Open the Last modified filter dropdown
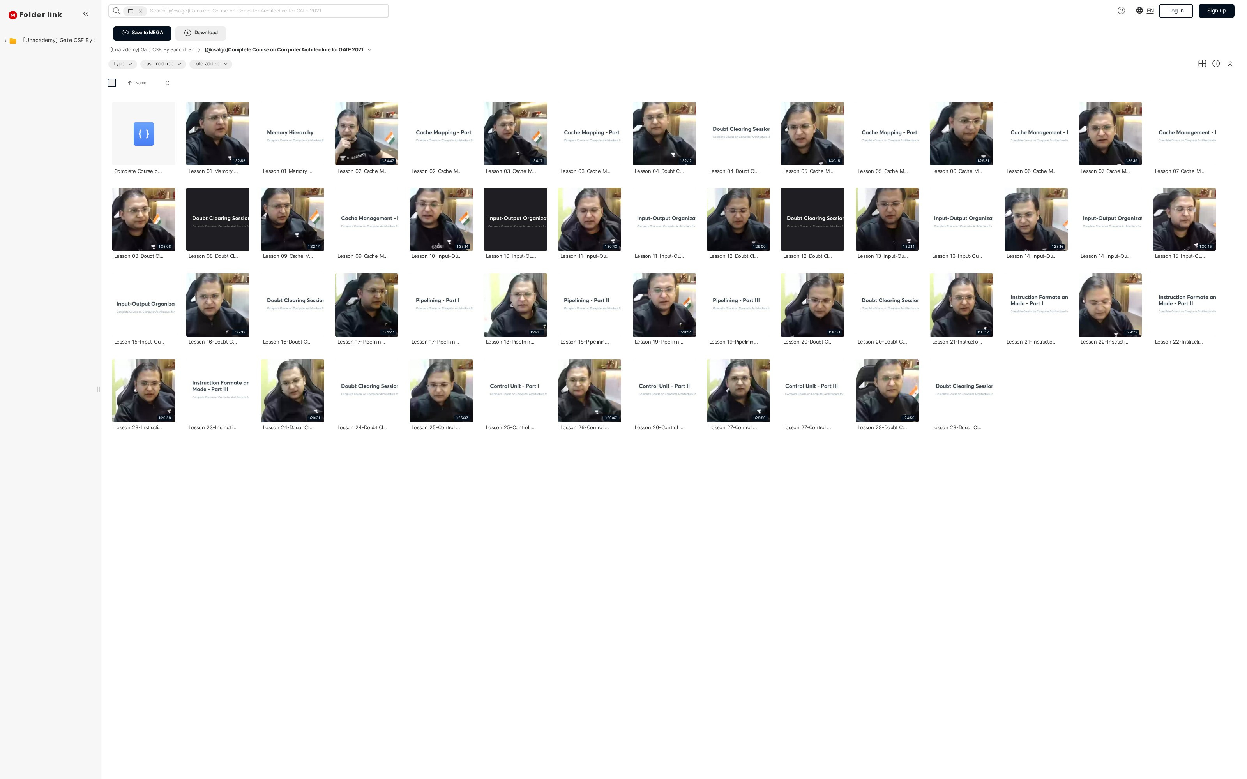The width and height of the screenshot is (1247, 779). (x=162, y=64)
